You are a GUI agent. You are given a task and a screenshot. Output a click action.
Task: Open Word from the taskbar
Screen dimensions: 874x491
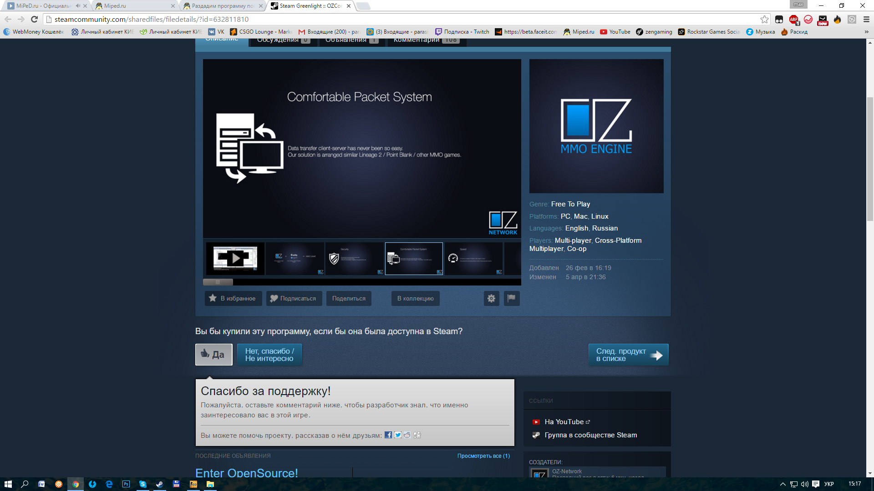pyautogui.click(x=41, y=484)
